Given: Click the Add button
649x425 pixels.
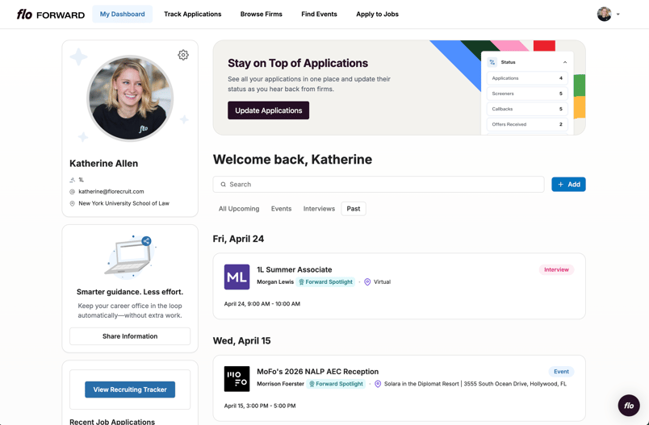Looking at the screenshot, I should 568,185.
